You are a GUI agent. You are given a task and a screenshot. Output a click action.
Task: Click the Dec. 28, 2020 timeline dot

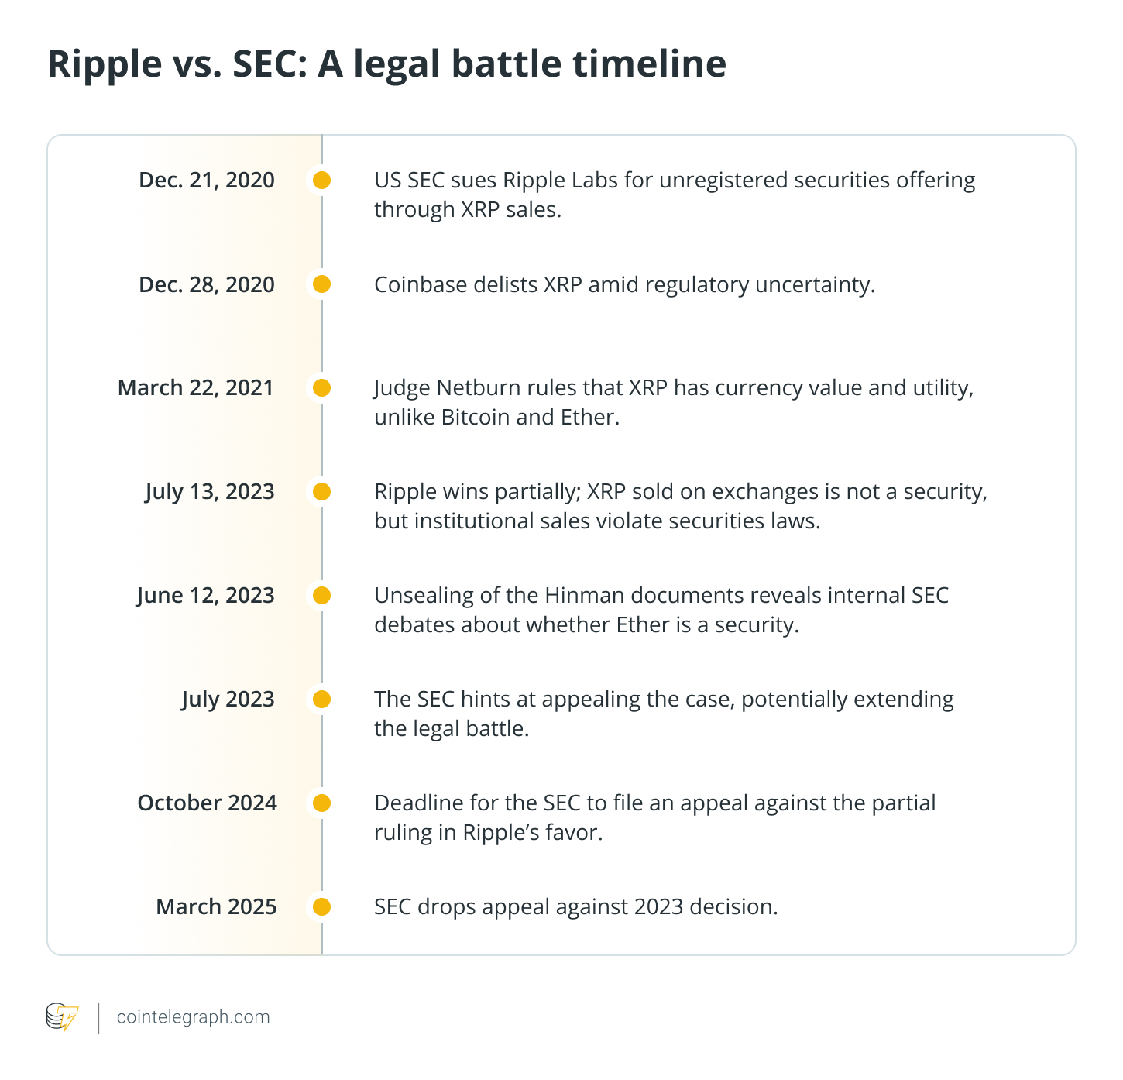click(321, 284)
